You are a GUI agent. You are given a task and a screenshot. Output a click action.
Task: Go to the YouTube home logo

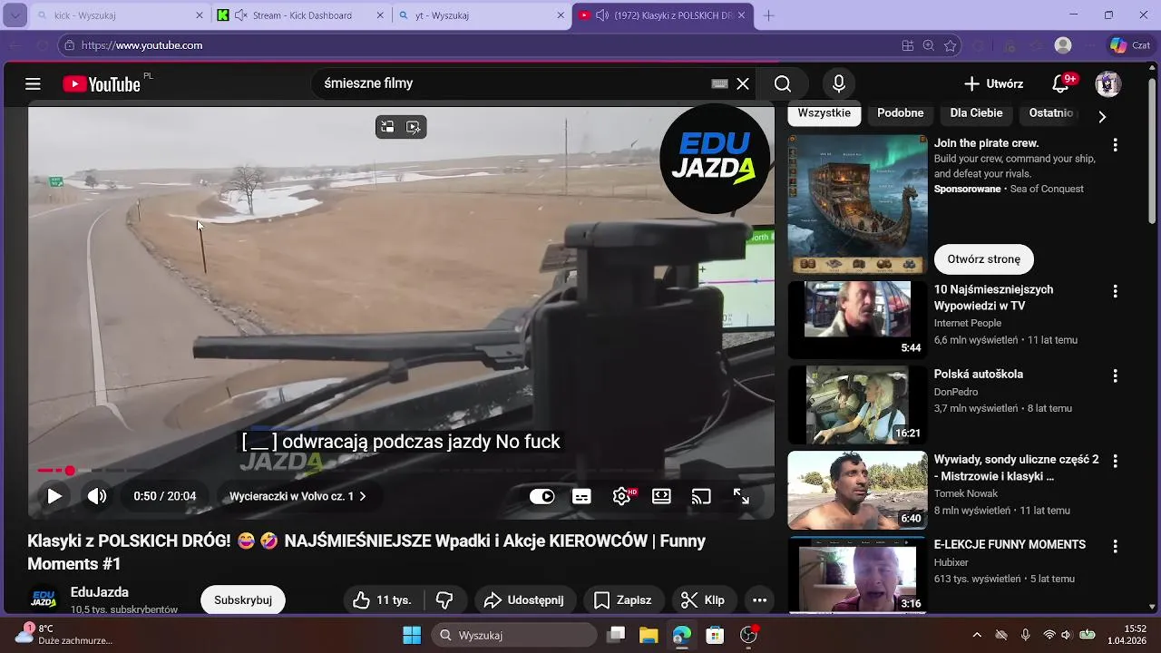[102, 84]
